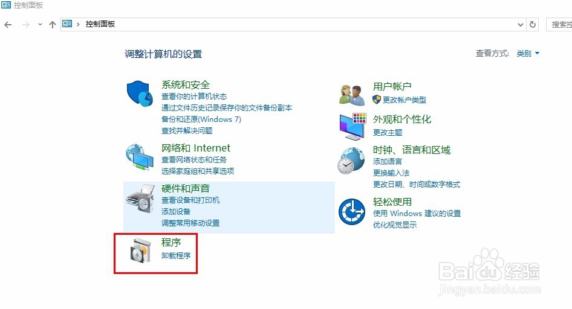Click the 轻松使用 blue circle icon
Screen dimensions: 572x309
click(352, 212)
